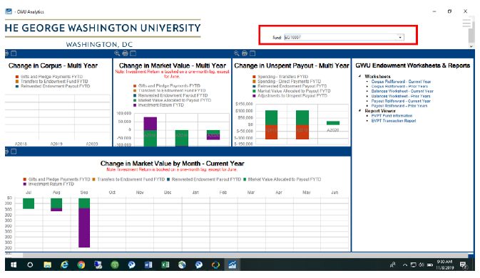
Task: Click the volume icon in system tray
Action: (422, 265)
